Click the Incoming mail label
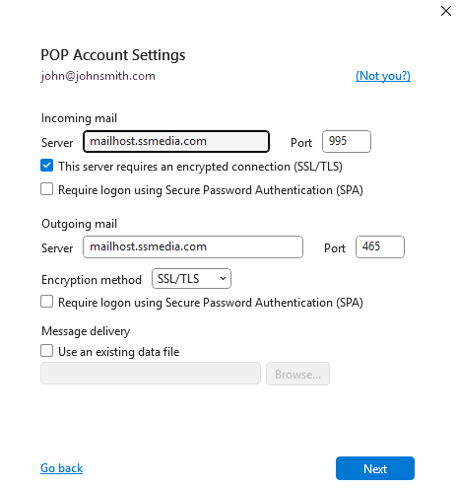 click(x=79, y=118)
